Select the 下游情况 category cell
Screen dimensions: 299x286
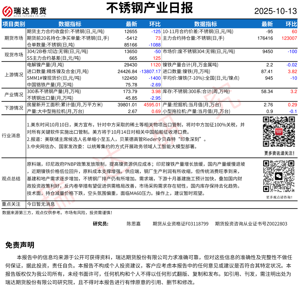click(13, 108)
